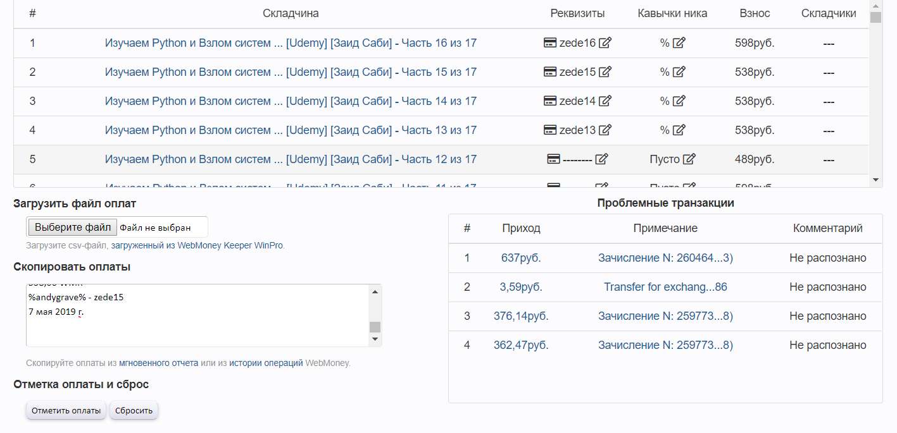Open 637руб. problem transaction amount
This screenshot has height=433, width=897.
[521, 258]
